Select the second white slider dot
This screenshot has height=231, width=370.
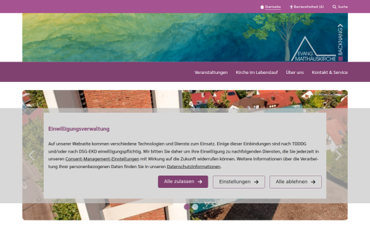click(195, 207)
